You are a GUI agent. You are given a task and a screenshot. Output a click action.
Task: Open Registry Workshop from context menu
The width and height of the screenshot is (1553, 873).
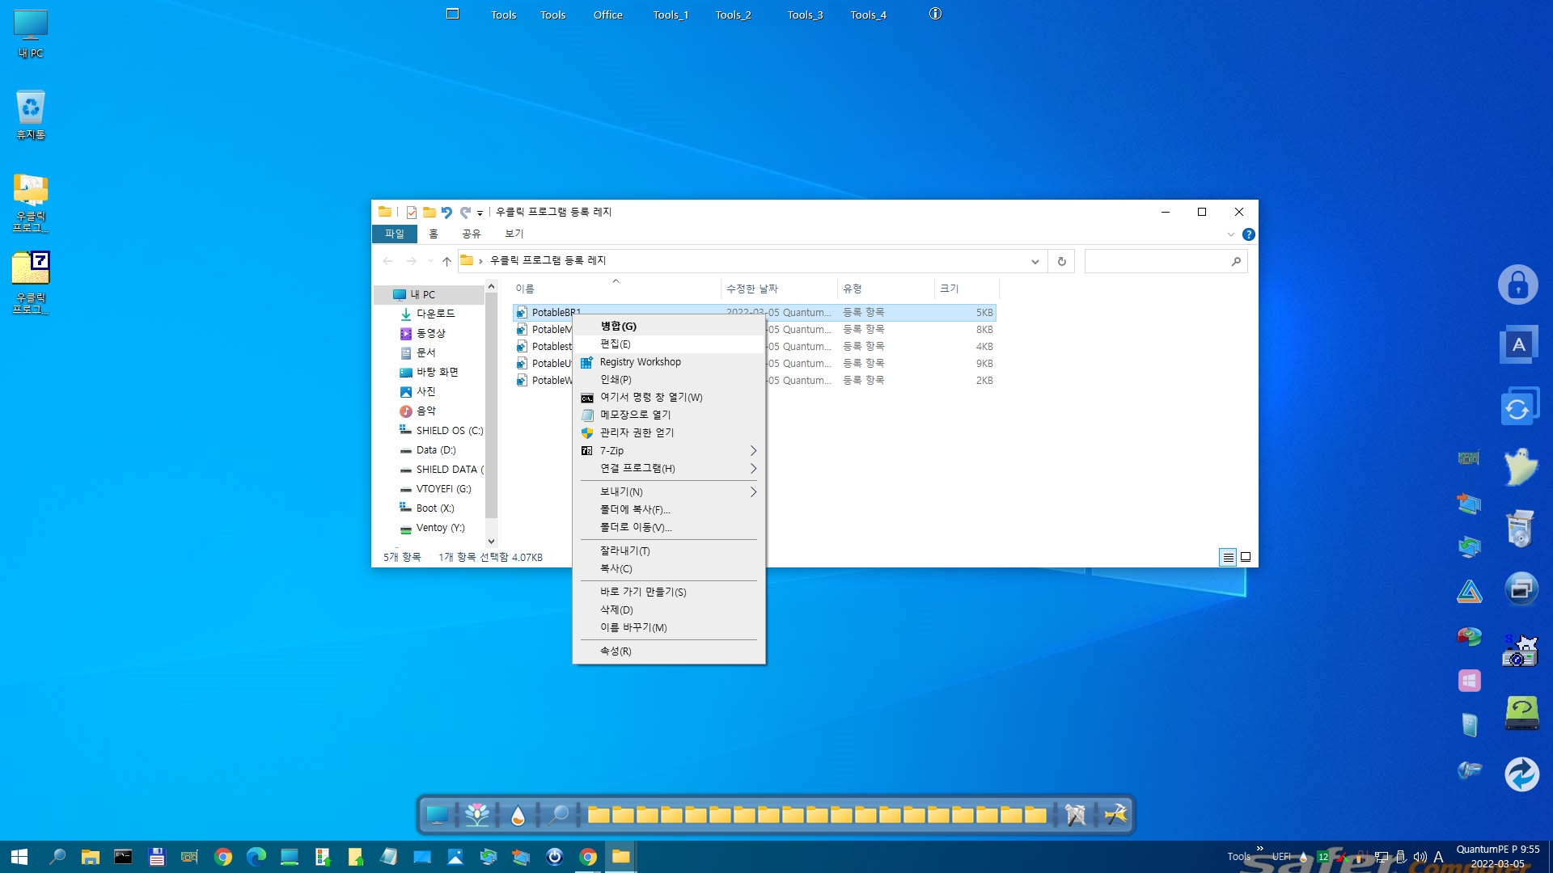coord(669,361)
